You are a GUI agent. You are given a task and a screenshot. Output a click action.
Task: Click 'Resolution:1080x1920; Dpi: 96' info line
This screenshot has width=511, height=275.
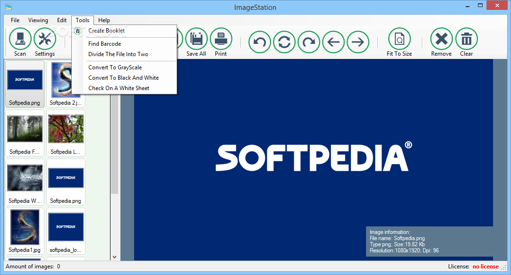click(404, 250)
